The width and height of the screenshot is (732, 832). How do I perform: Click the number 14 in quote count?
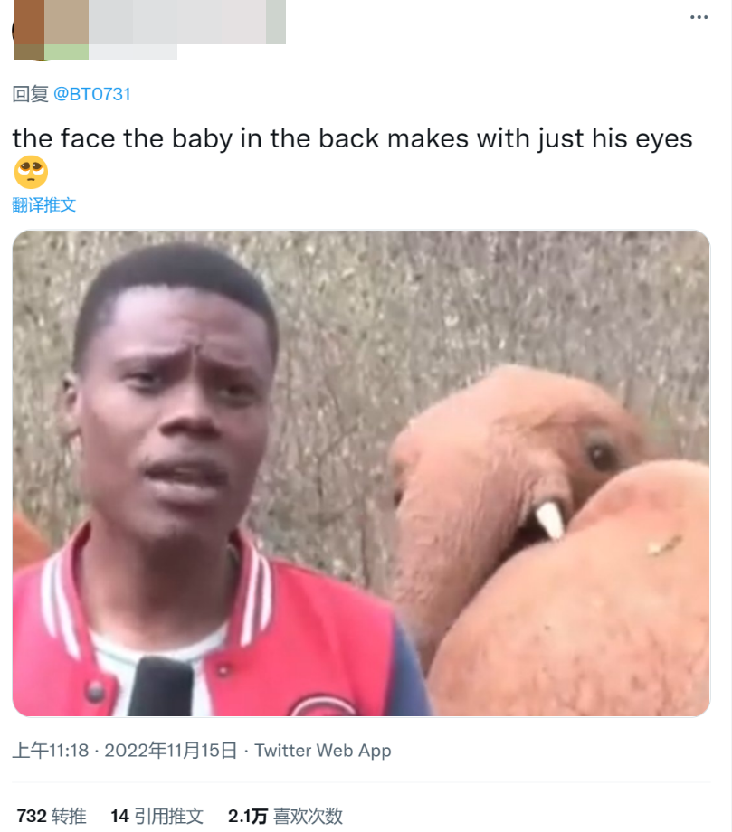[119, 816]
